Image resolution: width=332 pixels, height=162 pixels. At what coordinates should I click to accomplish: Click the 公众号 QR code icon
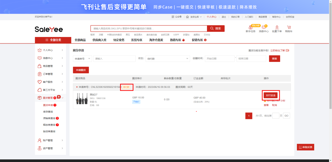[173, 17]
